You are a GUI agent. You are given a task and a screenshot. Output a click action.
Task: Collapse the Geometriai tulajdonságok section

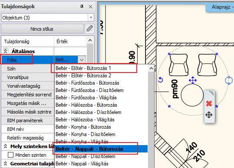[x=5, y=164]
